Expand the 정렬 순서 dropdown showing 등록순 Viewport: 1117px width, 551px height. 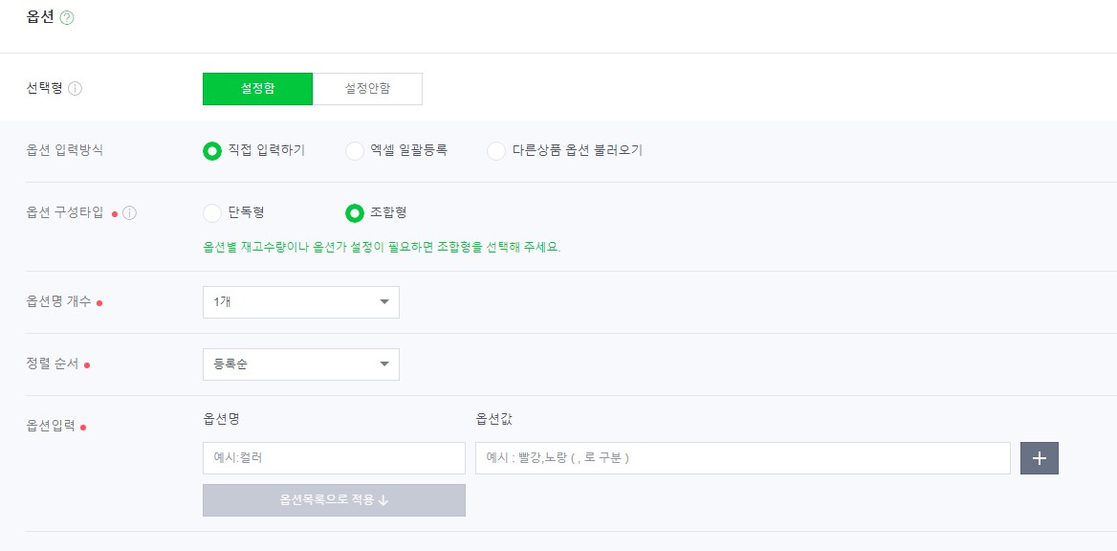300,364
